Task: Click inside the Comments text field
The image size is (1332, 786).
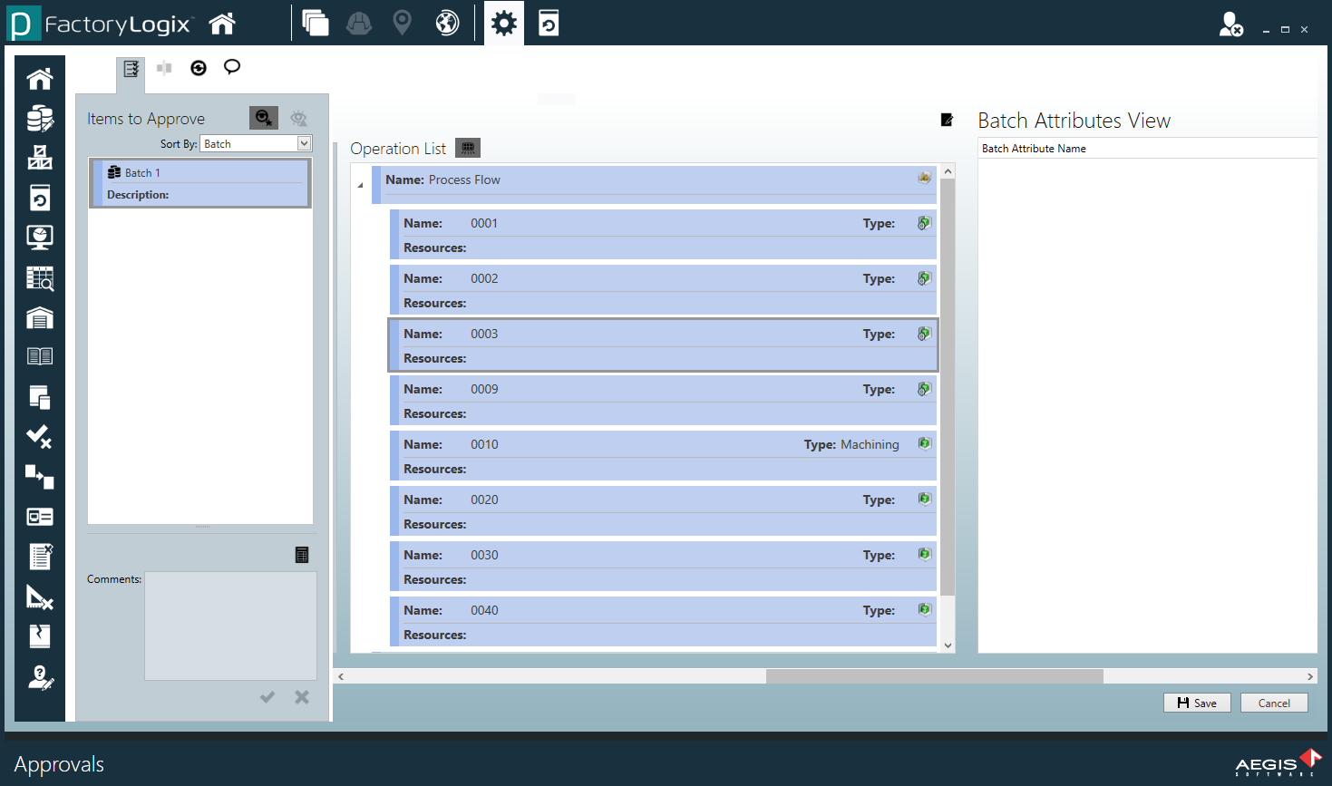Action: [x=230, y=626]
